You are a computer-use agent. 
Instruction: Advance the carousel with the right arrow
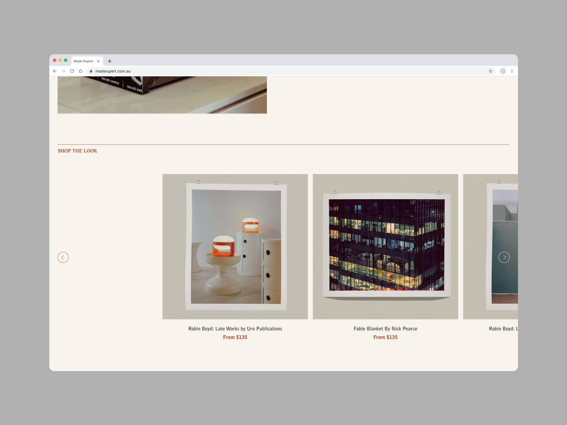(504, 257)
